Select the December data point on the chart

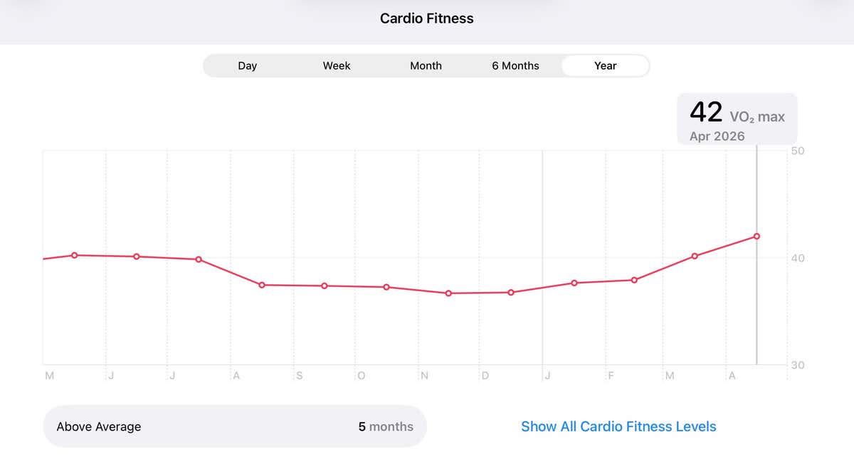click(x=510, y=291)
